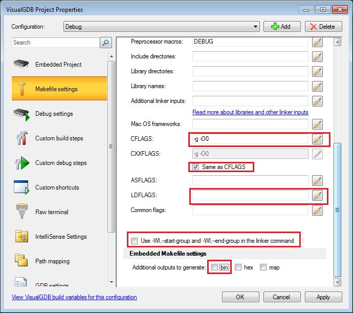
Task: Click the Path mapping folders icon
Action: click(x=21, y=260)
